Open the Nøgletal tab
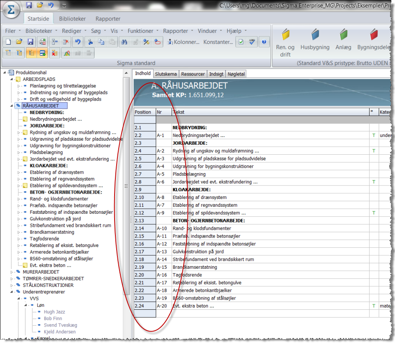Screen dimensions: 395x343 236,74
